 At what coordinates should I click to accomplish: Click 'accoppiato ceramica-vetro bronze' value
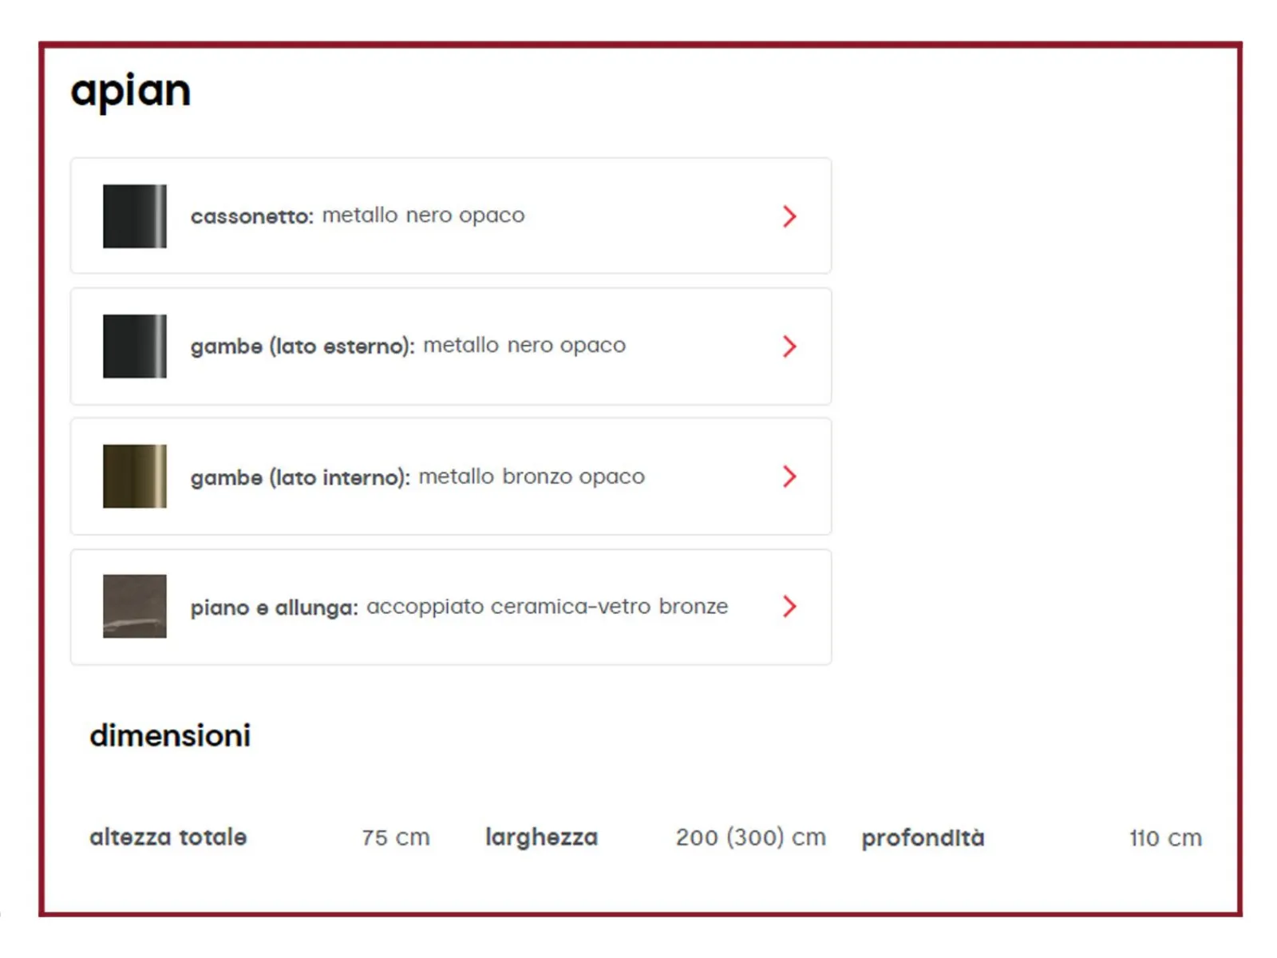click(x=548, y=607)
